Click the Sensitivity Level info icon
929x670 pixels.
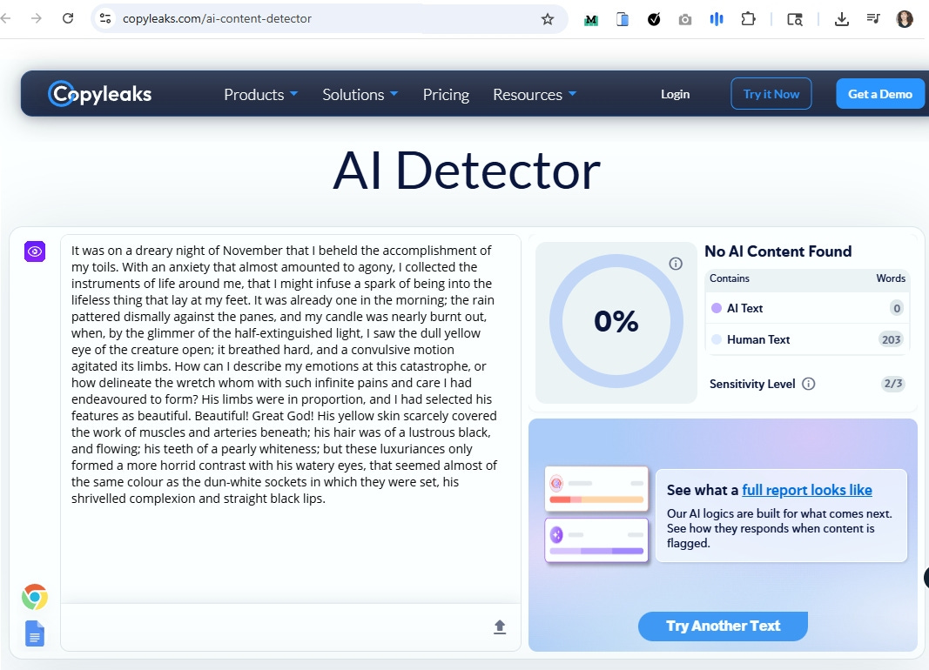(808, 384)
